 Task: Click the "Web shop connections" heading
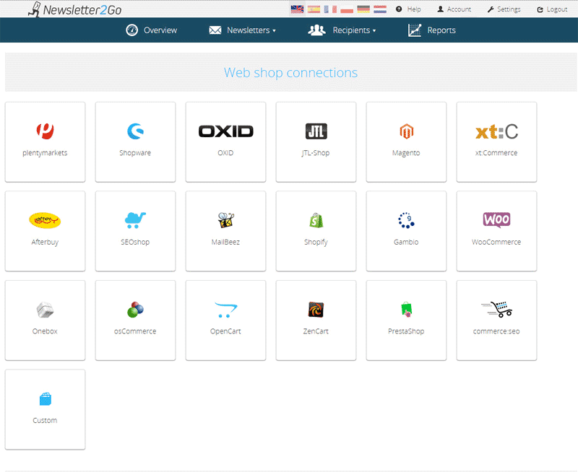click(291, 72)
